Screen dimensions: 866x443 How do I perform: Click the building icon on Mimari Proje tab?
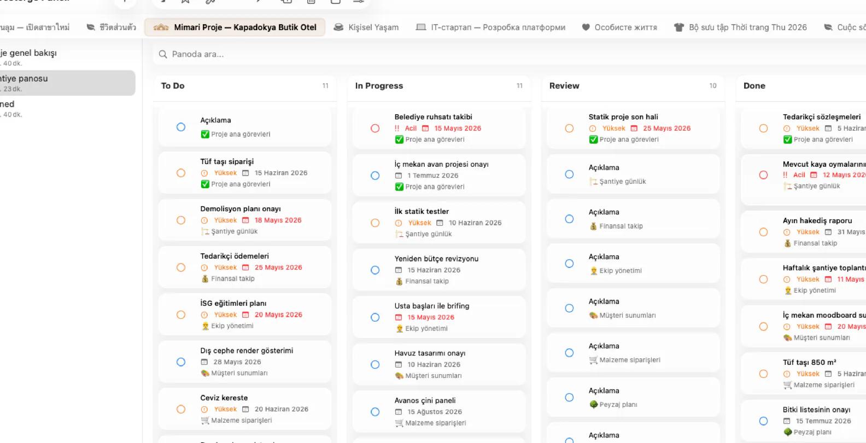(161, 27)
